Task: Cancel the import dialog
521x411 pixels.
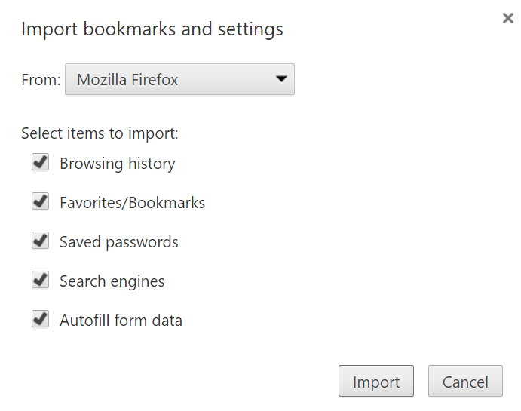Action: [x=465, y=382]
